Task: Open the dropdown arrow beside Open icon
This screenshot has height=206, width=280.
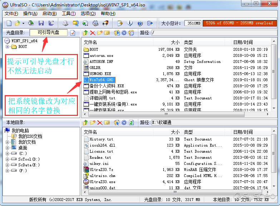Action: click(x=23, y=23)
